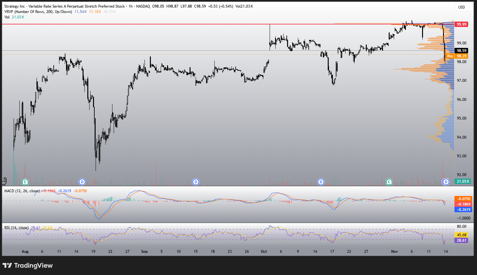Select the Strategy Inc symbol title legend

click(x=64, y=6)
